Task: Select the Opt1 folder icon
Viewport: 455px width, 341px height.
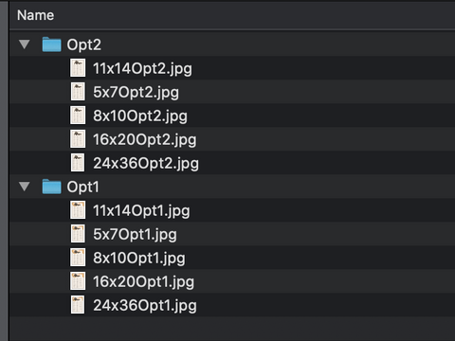Action: pyautogui.click(x=51, y=187)
